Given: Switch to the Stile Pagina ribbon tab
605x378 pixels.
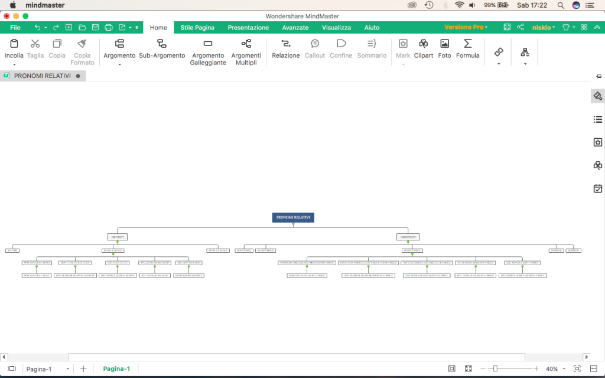Looking at the screenshot, I should pos(197,27).
